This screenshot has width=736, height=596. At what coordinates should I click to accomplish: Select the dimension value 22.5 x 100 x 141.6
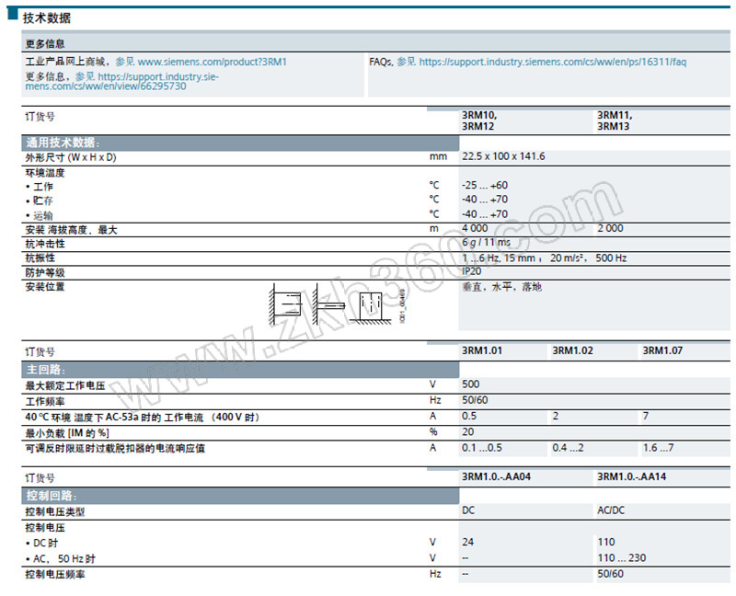click(503, 156)
